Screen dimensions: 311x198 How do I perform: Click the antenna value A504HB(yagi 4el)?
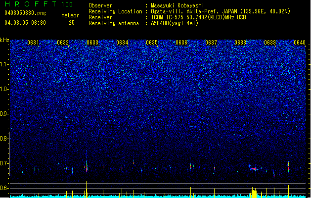click(175, 23)
